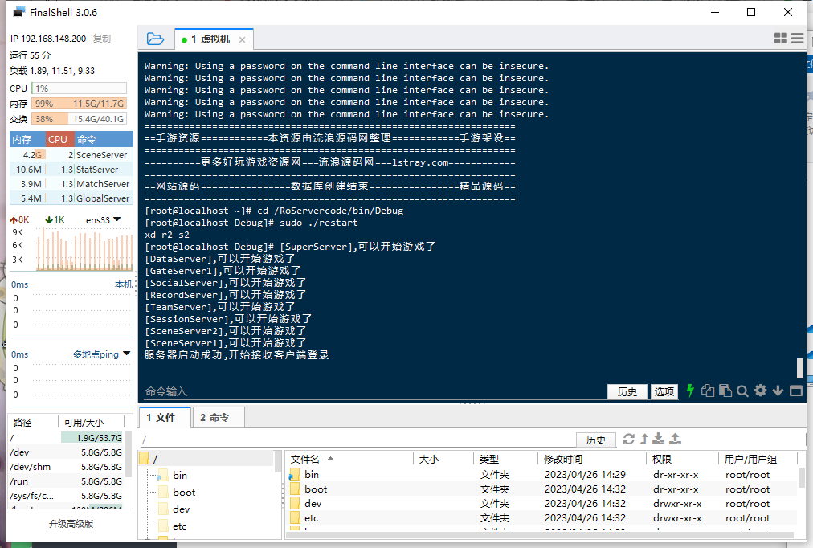Click FinalShell app icon in title bar
The height and width of the screenshot is (548, 813).
point(18,12)
